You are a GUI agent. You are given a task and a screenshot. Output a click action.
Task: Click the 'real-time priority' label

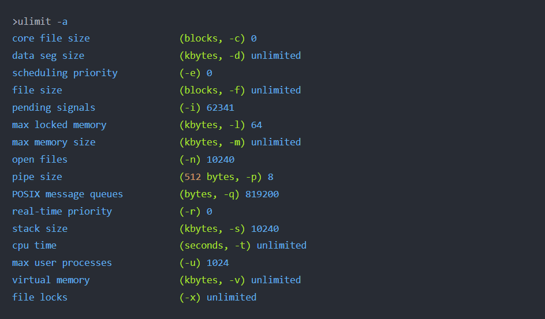(62, 211)
